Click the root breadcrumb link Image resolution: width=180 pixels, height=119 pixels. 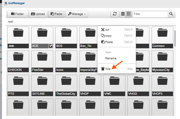[11, 22]
